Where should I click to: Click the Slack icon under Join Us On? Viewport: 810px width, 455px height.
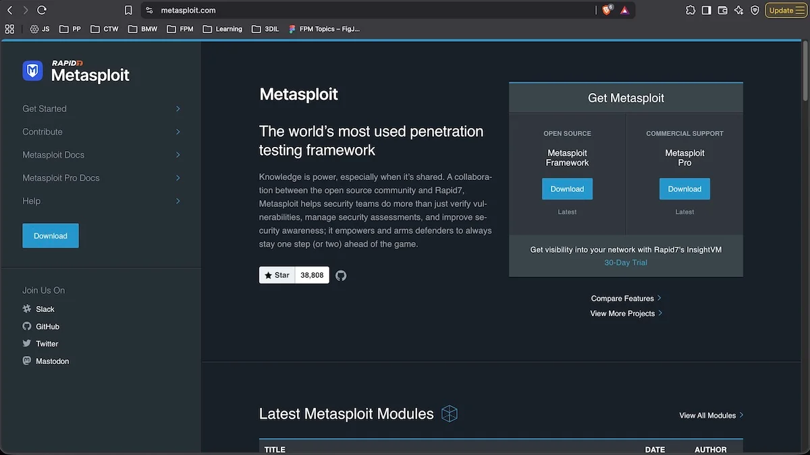27,309
